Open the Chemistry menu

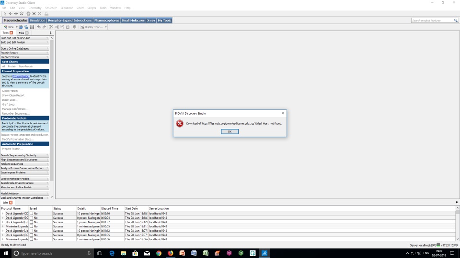pyautogui.click(x=35, y=8)
